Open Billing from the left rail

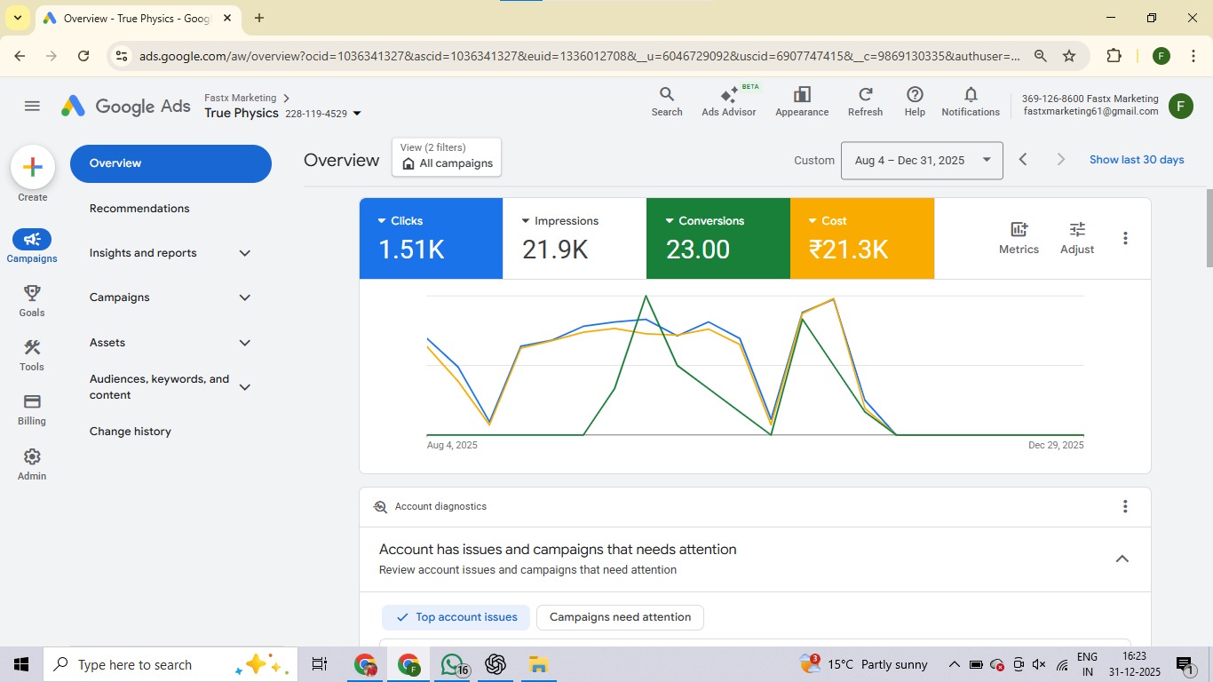point(31,408)
